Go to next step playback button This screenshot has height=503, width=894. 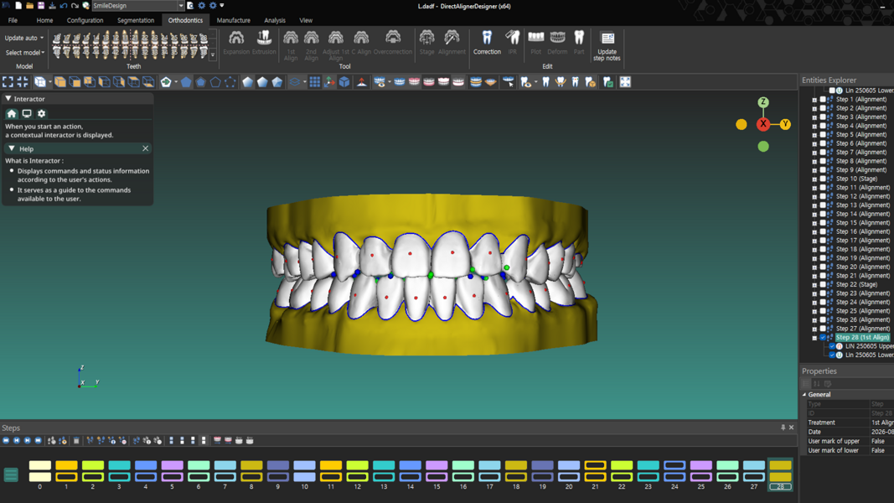click(x=28, y=440)
